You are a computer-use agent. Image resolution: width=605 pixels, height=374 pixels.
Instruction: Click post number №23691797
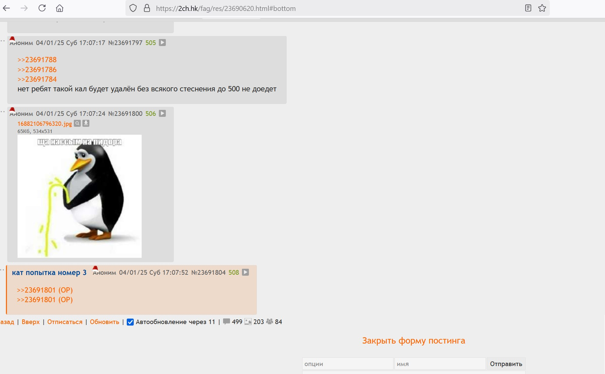(125, 43)
